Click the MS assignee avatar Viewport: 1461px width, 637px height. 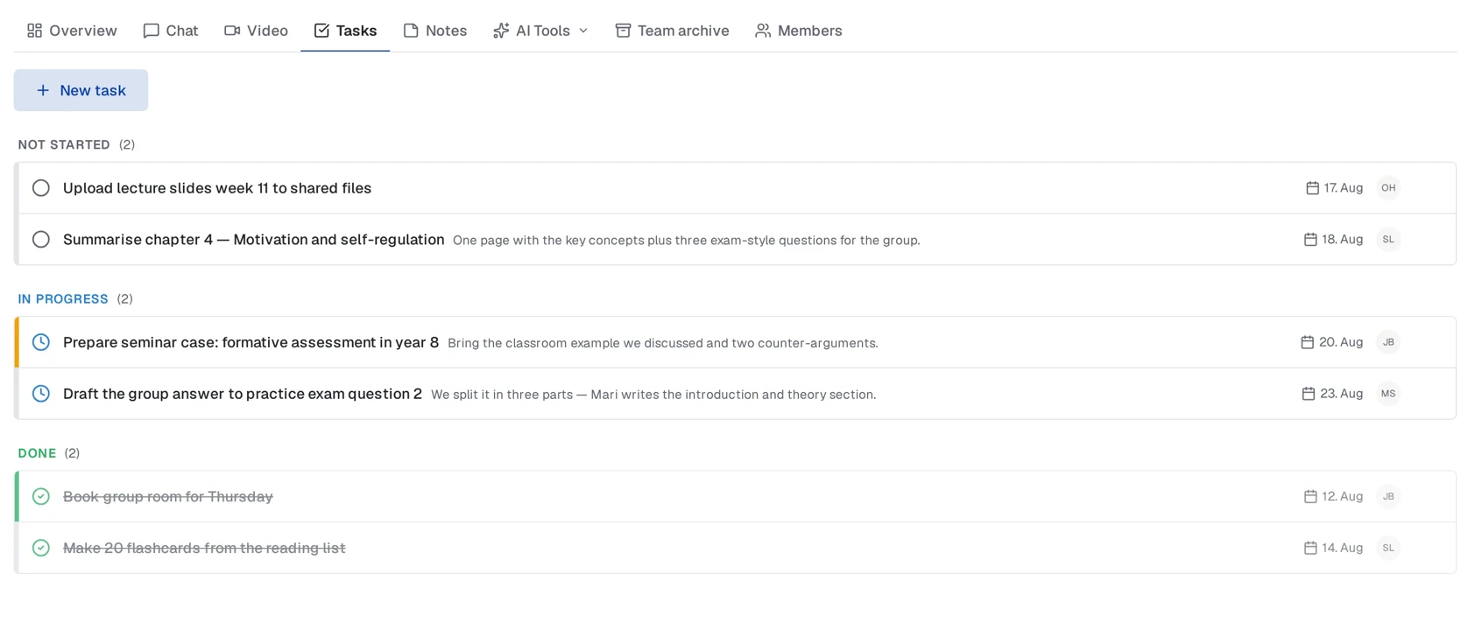click(1388, 394)
